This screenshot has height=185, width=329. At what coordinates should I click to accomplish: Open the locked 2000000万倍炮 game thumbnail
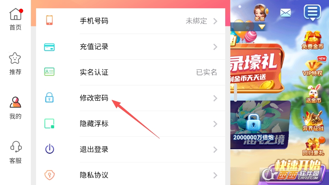260,125
